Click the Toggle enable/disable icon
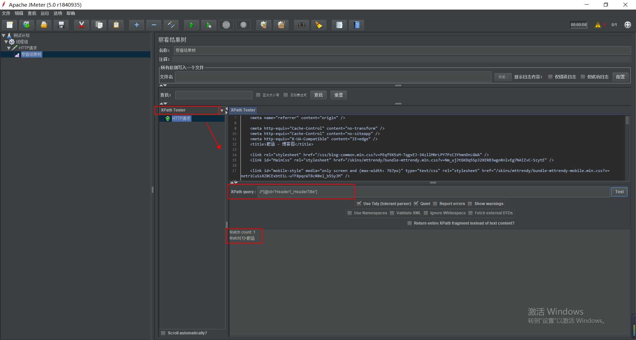The height and width of the screenshot is (340, 636). 171,25
